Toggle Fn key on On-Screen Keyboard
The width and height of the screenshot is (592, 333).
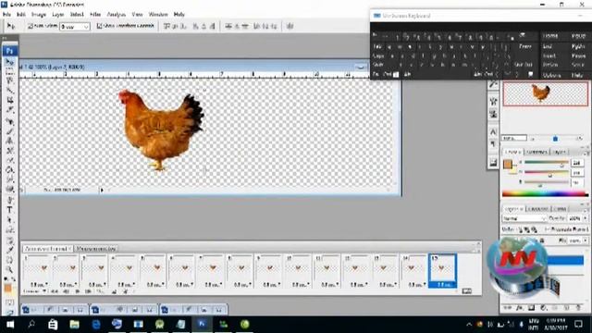click(x=376, y=74)
